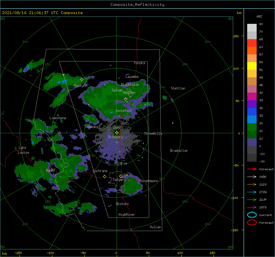
Task: Click the 150 tick label on right axis
Action: pyautogui.click(x=236, y=36)
